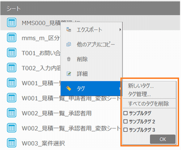Choose エクスポート from the context menu
The width and height of the screenshot is (181, 150).
pos(92,30)
